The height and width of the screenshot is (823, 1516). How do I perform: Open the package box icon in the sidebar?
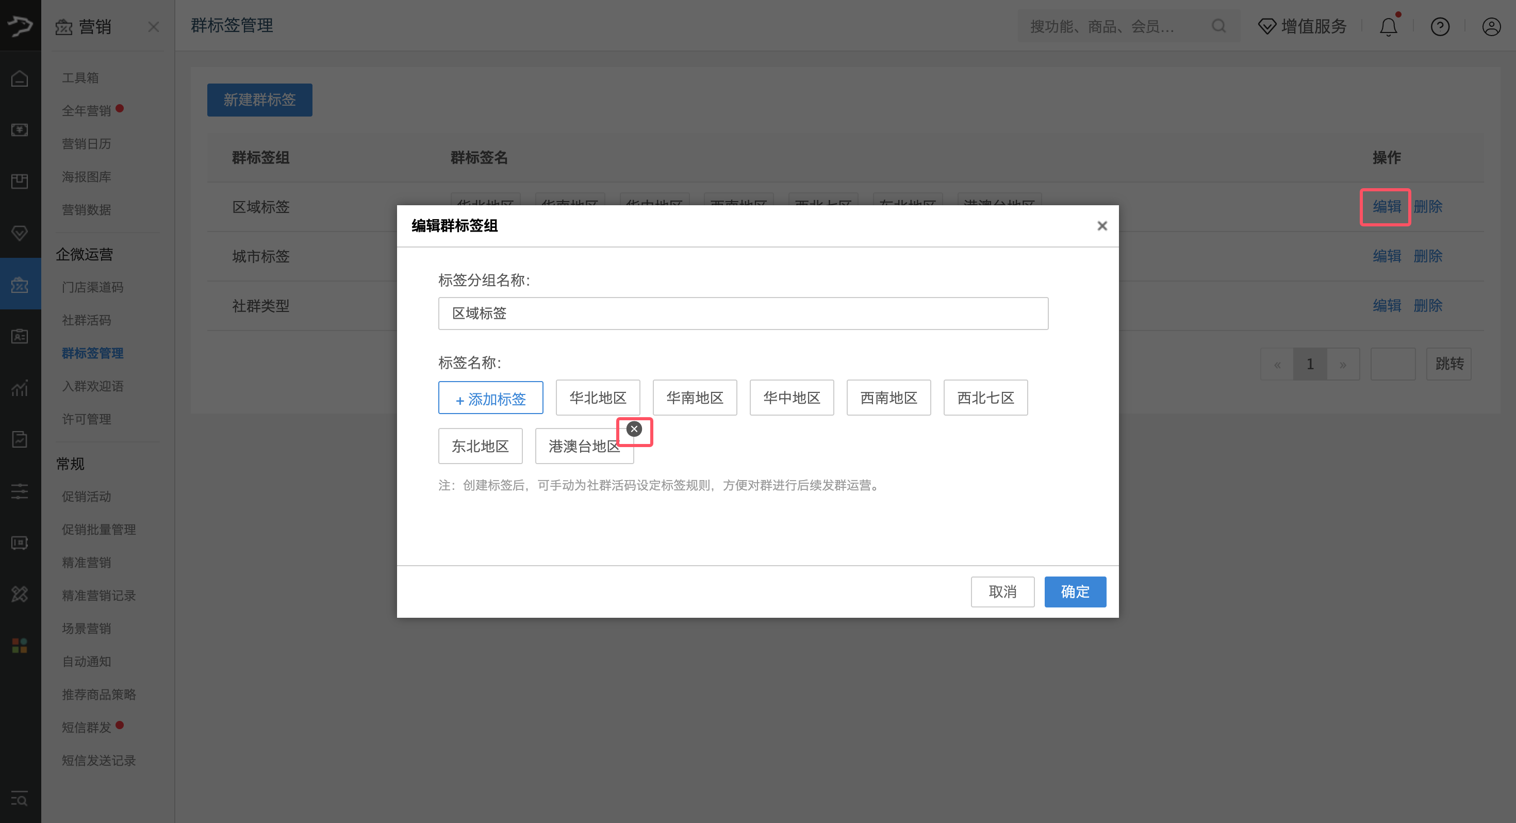tap(20, 182)
